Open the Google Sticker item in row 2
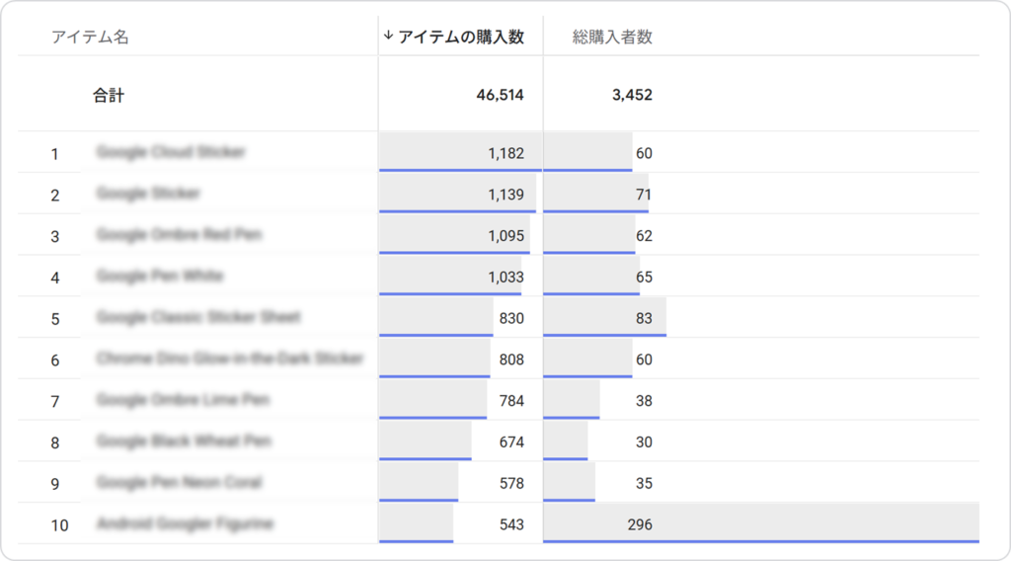Image resolution: width=1011 pixels, height=561 pixels. point(148,194)
